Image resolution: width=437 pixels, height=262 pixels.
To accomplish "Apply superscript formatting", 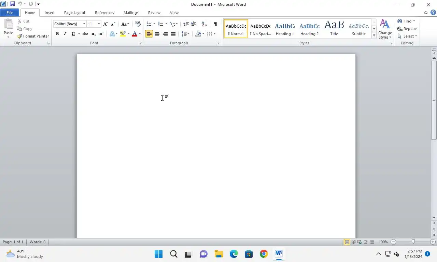I will 101,34.
